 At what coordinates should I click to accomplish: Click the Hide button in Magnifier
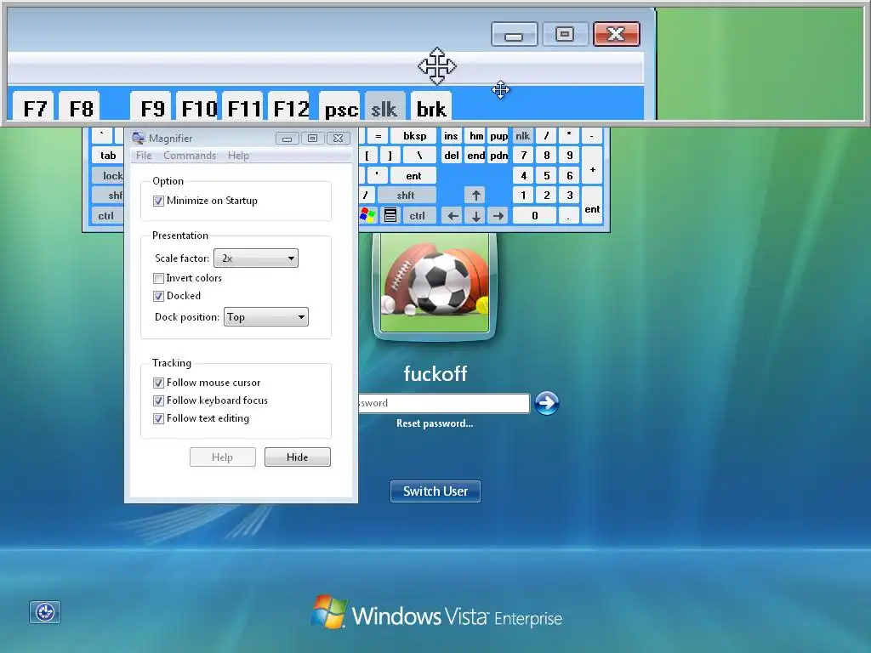(x=297, y=457)
